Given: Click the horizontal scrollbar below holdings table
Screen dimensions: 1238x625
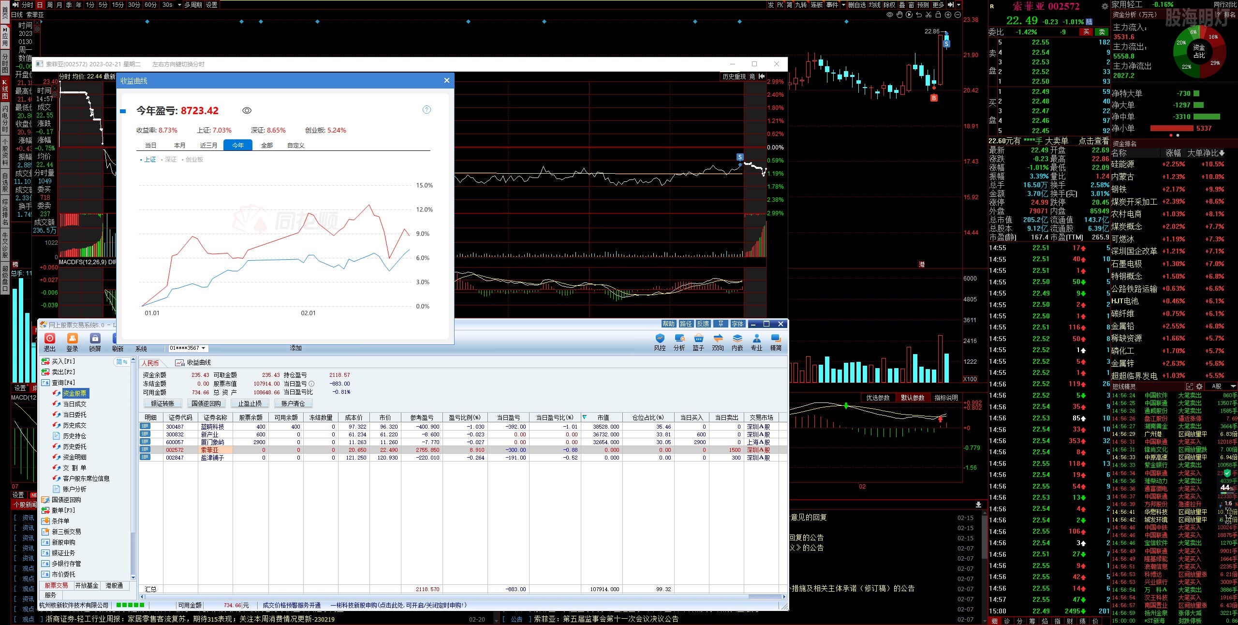Looking at the screenshot, I should [463, 596].
